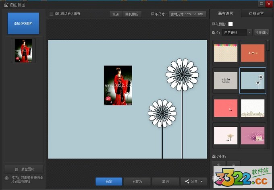The width and height of the screenshot is (274, 190).
Task: Click the app logo icon in title bar
Action: click(x=5, y=4)
